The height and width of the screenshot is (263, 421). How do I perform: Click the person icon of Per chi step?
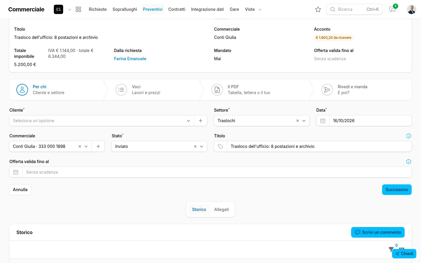(22, 90)
